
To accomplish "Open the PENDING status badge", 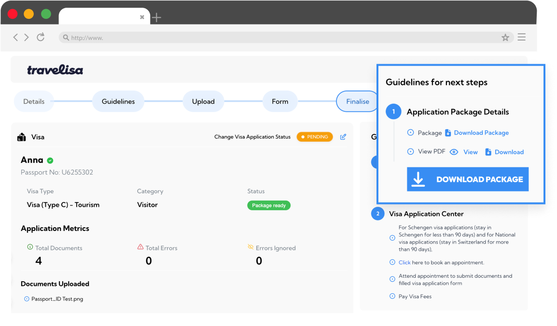I will click(314, 137).
